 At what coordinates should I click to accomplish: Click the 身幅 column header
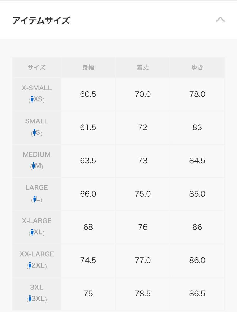(x=88, y=68)
